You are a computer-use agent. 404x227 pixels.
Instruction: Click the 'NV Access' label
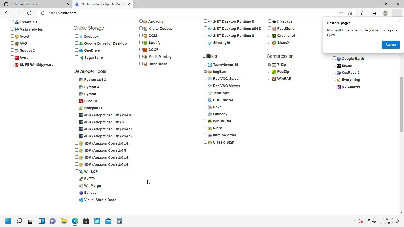tap(351, 87)
